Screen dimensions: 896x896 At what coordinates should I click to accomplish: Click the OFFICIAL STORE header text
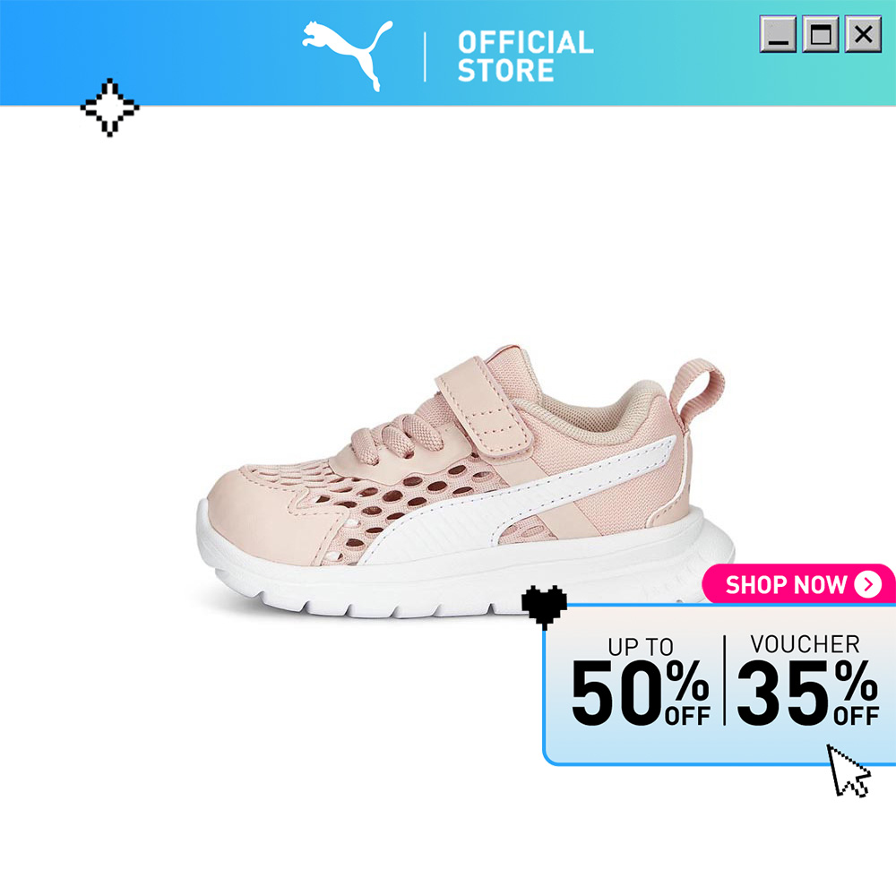525,56
